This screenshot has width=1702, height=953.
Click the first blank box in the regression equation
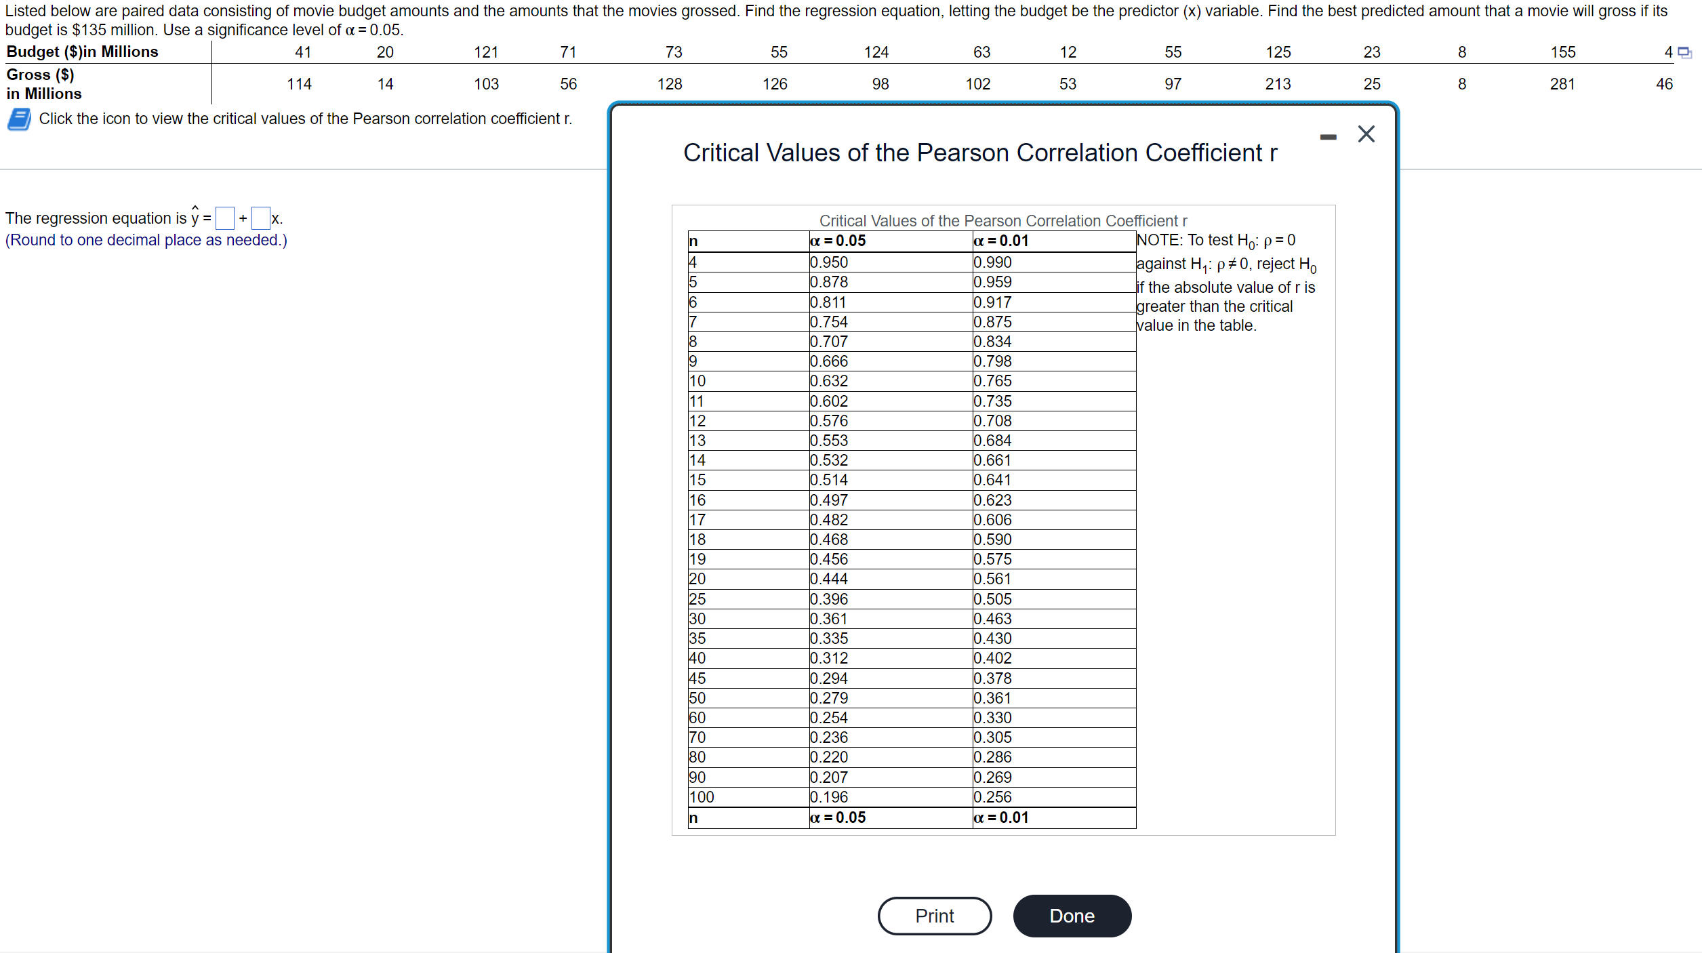(x=224, y=218)
